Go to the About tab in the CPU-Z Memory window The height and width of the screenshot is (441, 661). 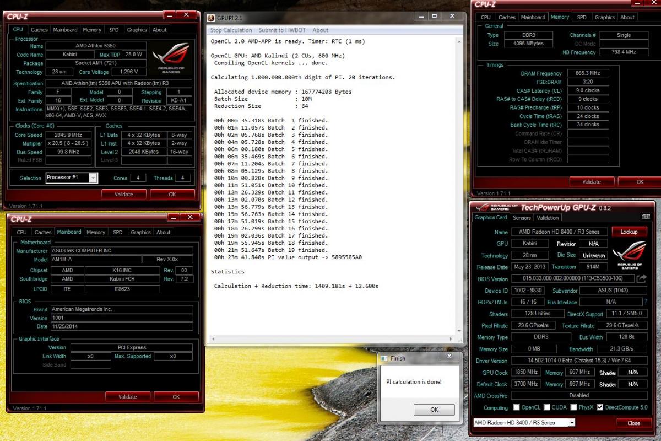coord(627,17)
